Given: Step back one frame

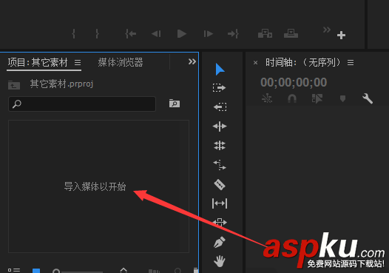Looking at the screenshot, I should [156, 33].
